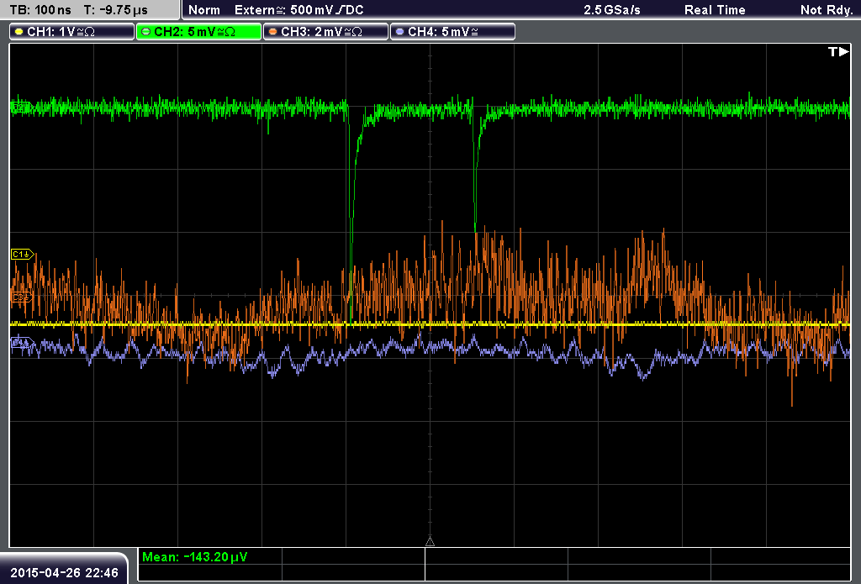Click the Norm trigger mode label

pyautogui.click(x=203, y=10)
